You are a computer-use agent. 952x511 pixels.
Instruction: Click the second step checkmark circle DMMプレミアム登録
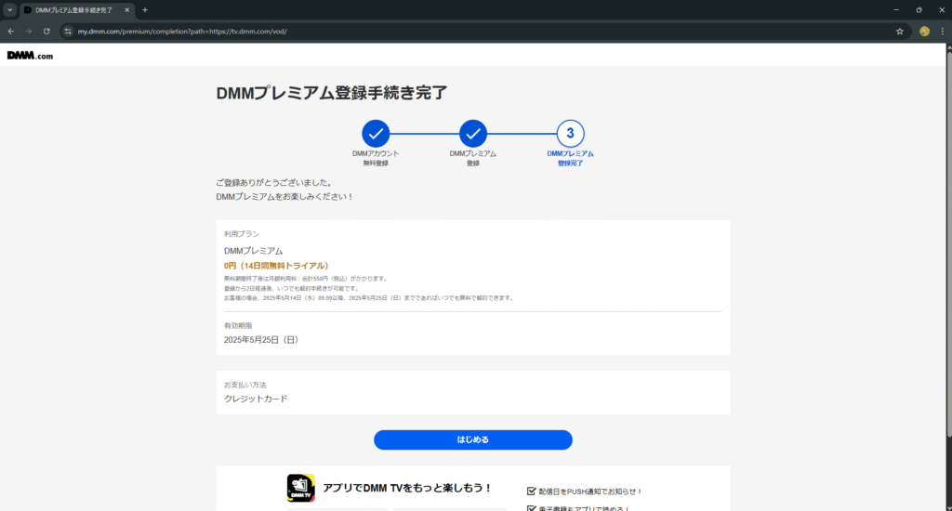click(x=473, y=134)
